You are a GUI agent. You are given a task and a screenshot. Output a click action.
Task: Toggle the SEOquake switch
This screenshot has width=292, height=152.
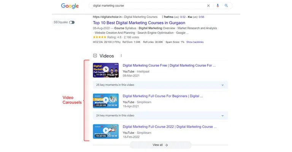pos(72,22)
